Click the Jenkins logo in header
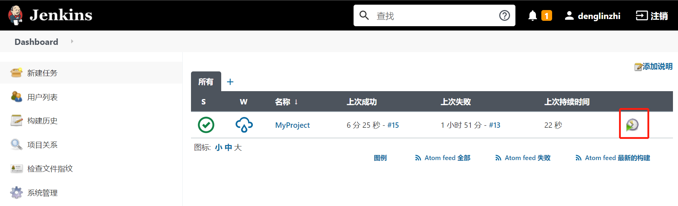The width and height of the screenshot is (678, 206). (x=50, y=15)
